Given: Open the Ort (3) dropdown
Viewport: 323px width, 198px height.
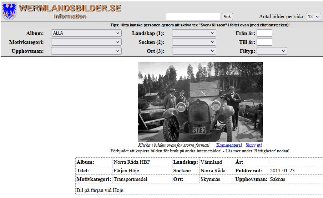Looking at the screenshot, I should (194, 51).
